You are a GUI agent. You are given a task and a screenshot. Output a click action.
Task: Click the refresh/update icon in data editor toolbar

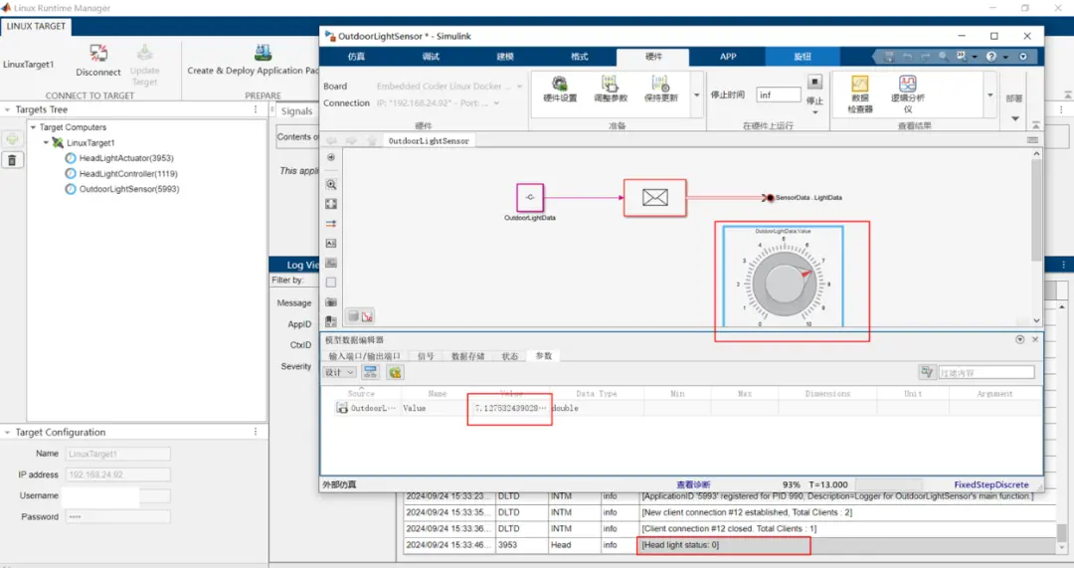click(x=395, y=372)
